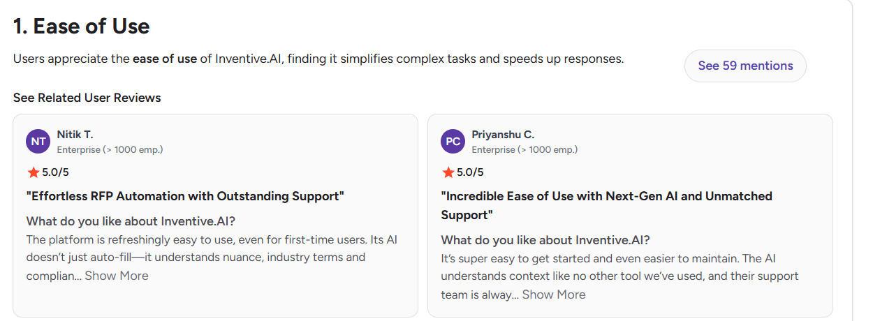Viewport: 873px width, 321px height.
Task: Expand Nitik T.'s review with Show More
Action: point(117,276)
